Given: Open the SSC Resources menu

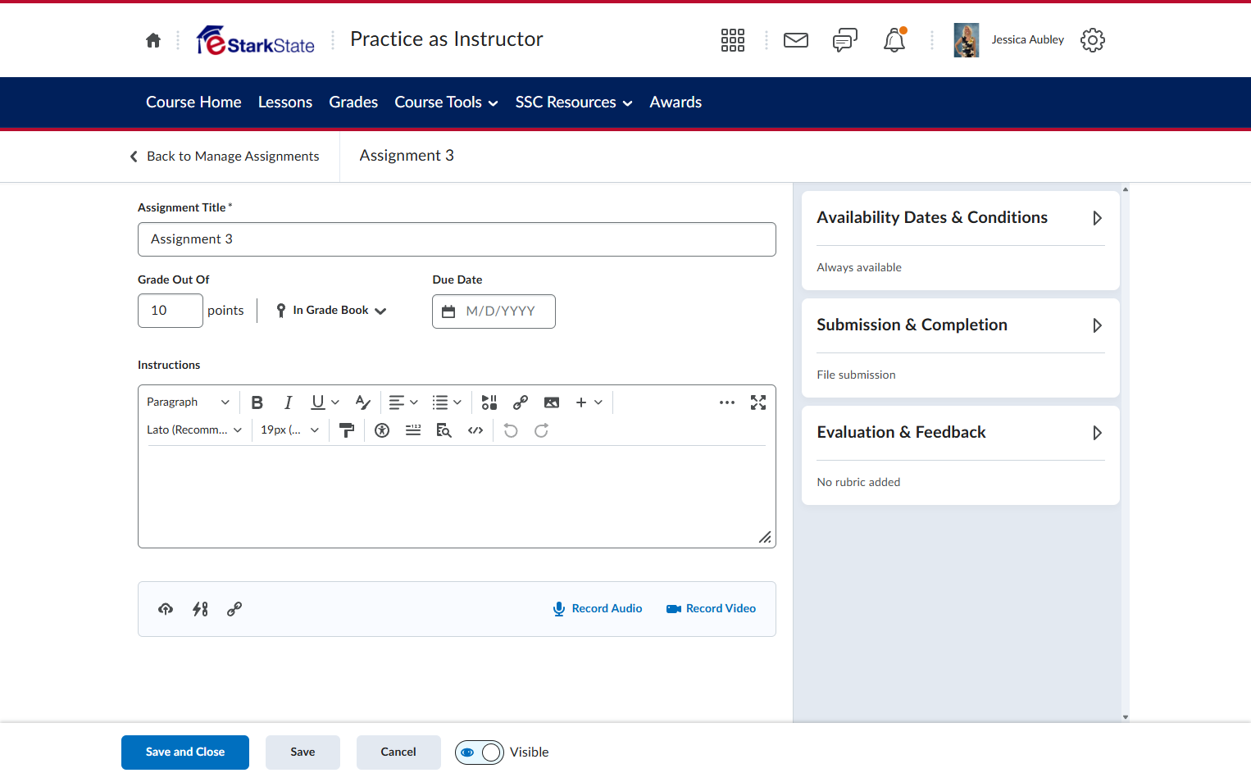Looking at the screenshot, I should click(x=574, y=102).
